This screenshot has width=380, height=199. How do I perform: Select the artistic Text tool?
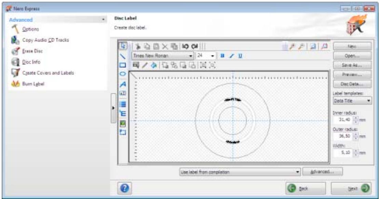pyautogui.click(x=123, y=84)
